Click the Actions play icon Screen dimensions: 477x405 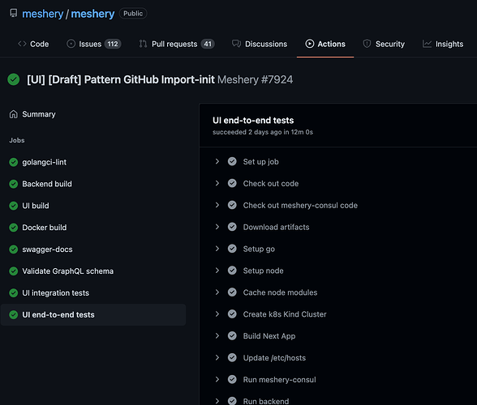310,44
